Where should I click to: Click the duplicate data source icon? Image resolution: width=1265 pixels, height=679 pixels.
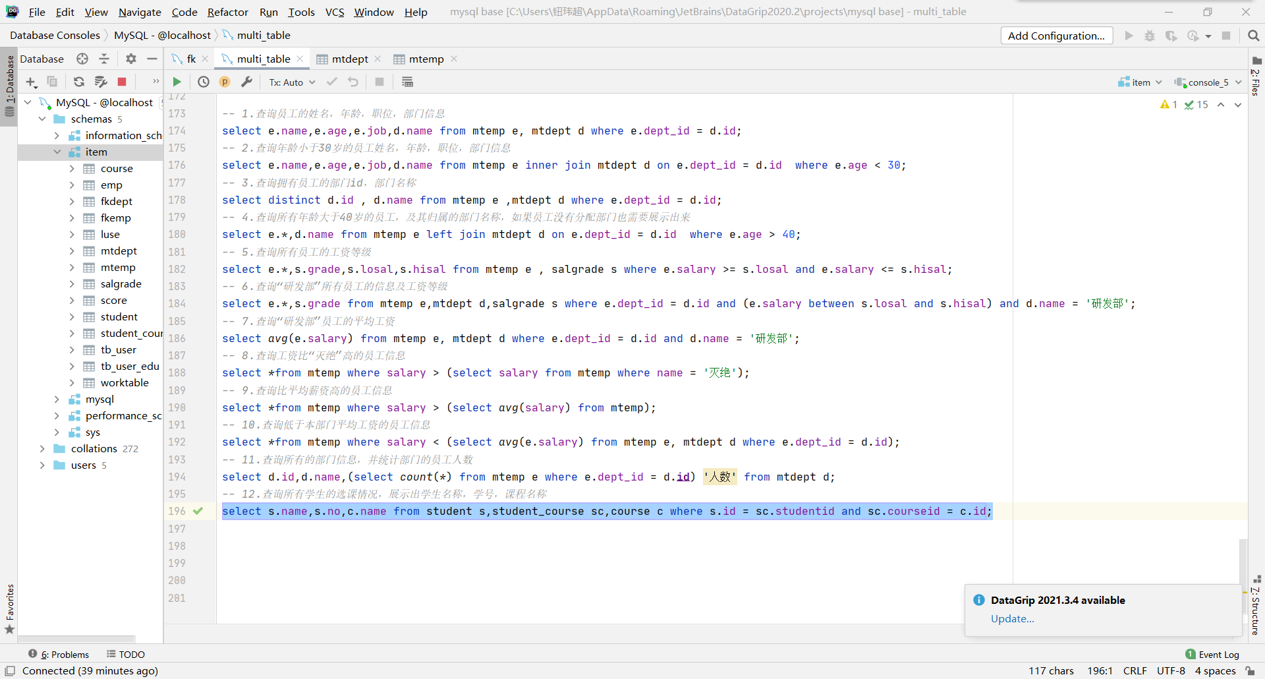click(x=52, y=82)
